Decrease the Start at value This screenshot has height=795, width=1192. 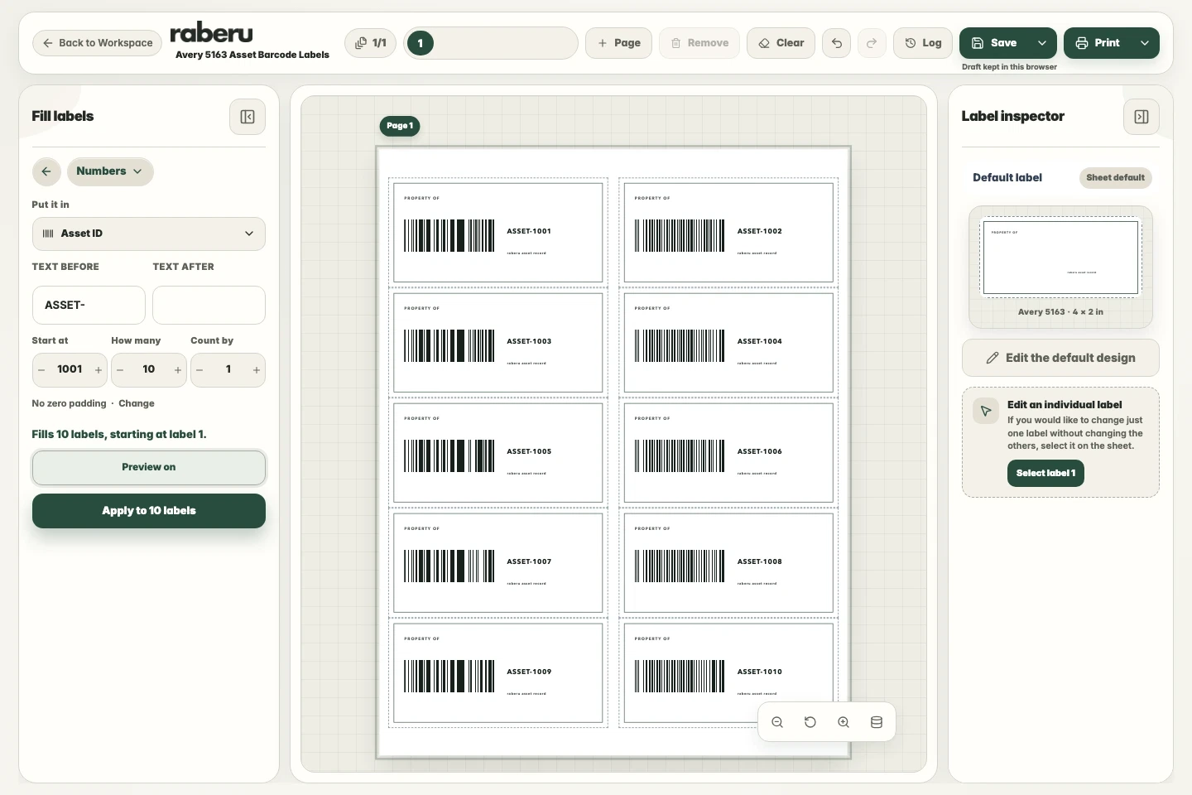(x=41, y=370)
